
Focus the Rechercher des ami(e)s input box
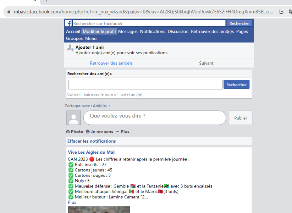tap(145, 84)
